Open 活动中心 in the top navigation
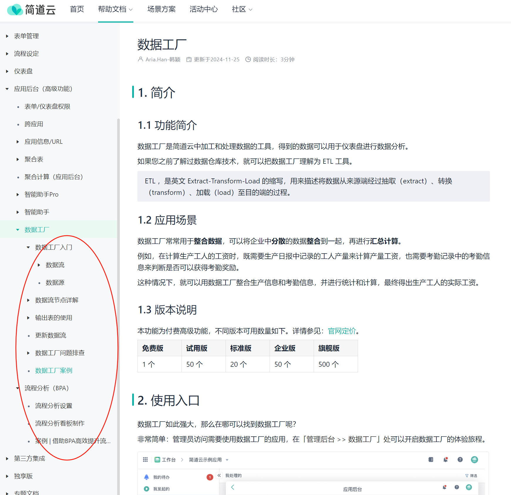The image size is (511, 495). (204, 9)
